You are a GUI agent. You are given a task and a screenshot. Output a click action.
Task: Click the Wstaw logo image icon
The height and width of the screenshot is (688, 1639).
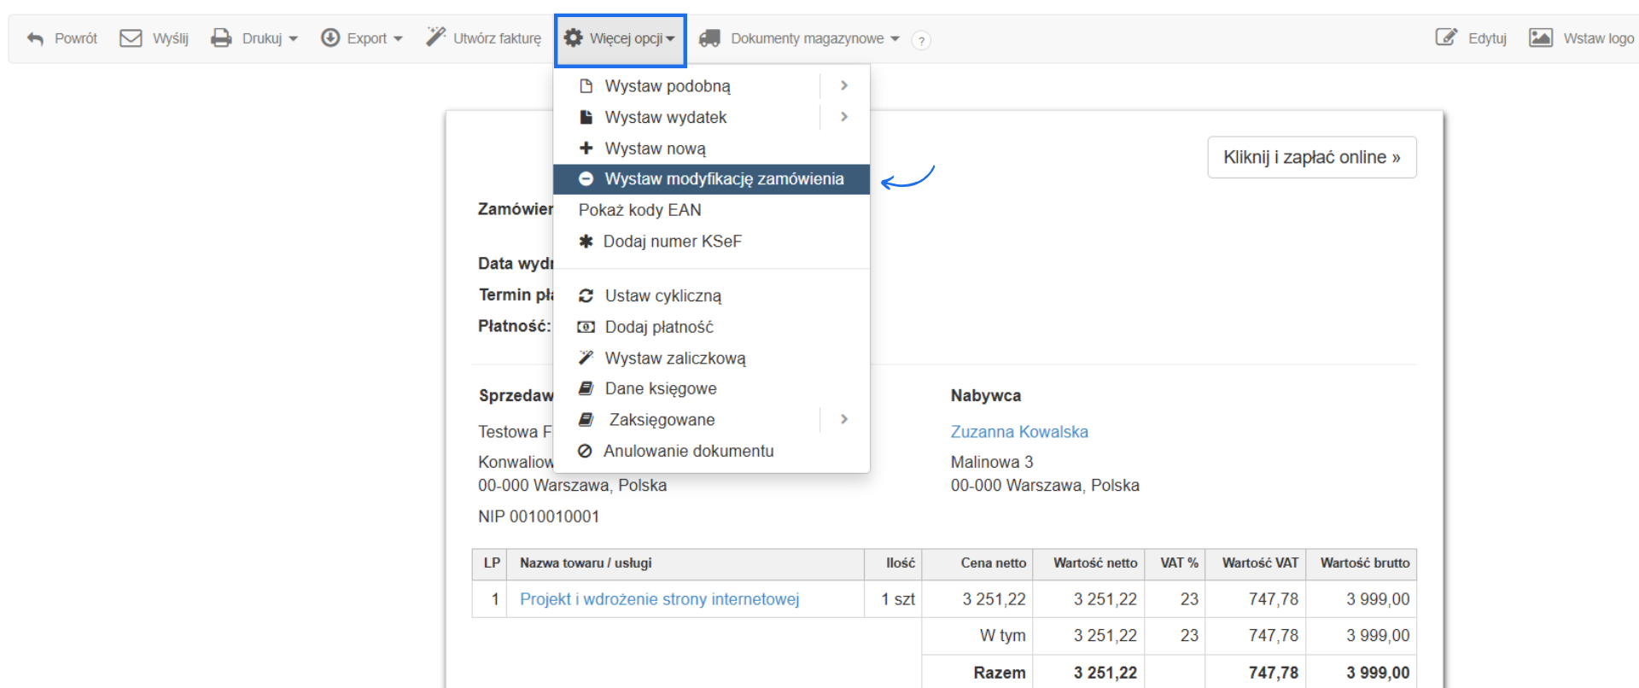(x=1541, y=38)
